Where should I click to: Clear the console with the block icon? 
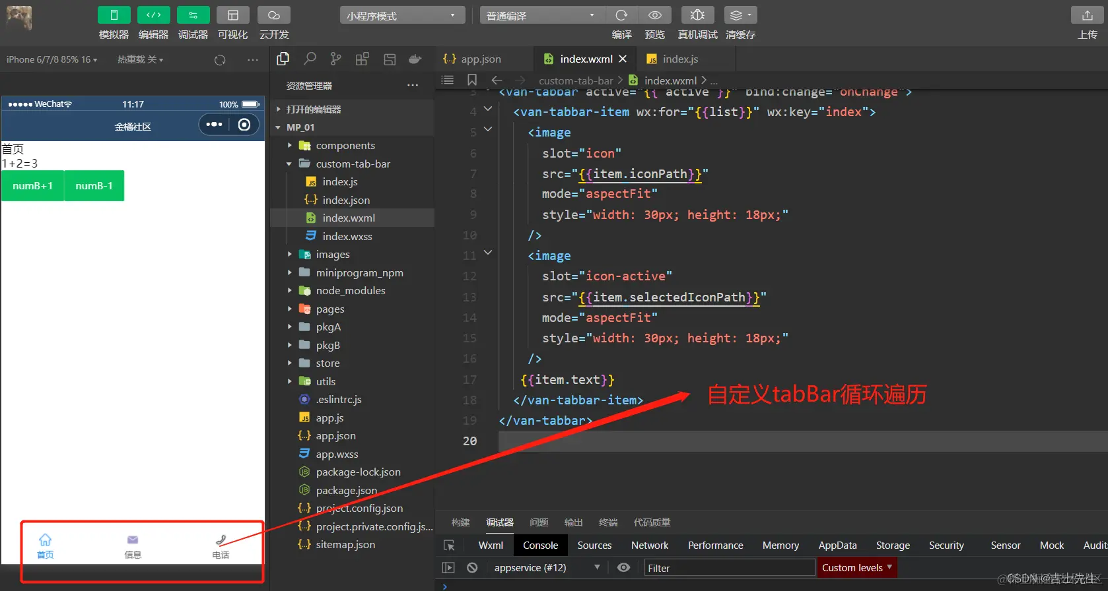pyautogui.click(x=472, y=567)
